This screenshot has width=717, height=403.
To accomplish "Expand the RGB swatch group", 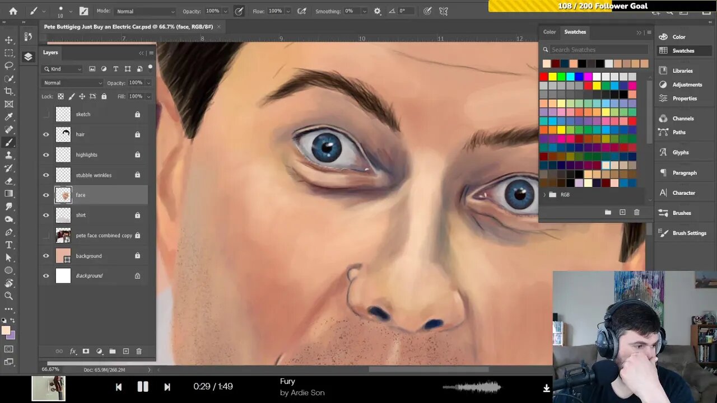I will (x=544, y=195).
